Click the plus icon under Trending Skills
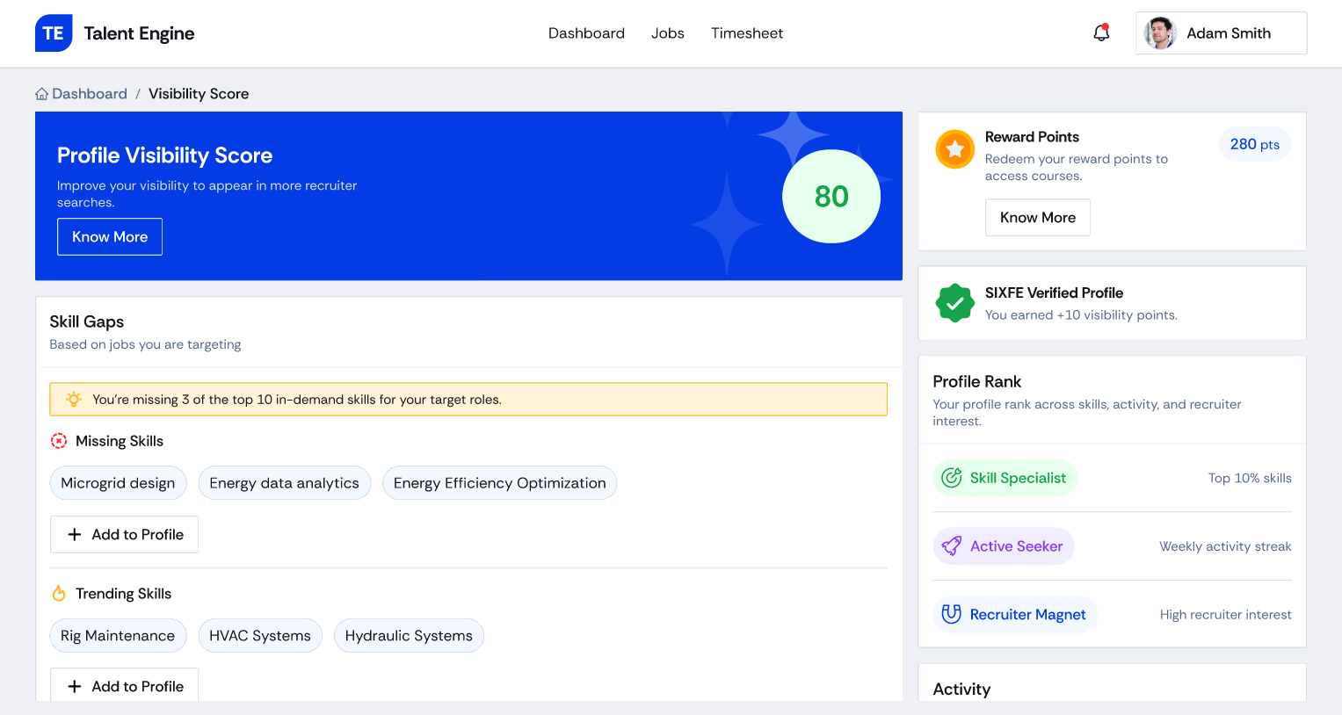 pos(75,686)
